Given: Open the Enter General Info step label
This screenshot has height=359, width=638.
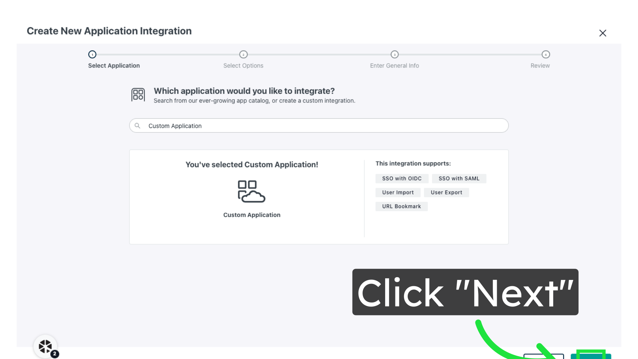Looking at the screenshot, I should tap(394, 65).
